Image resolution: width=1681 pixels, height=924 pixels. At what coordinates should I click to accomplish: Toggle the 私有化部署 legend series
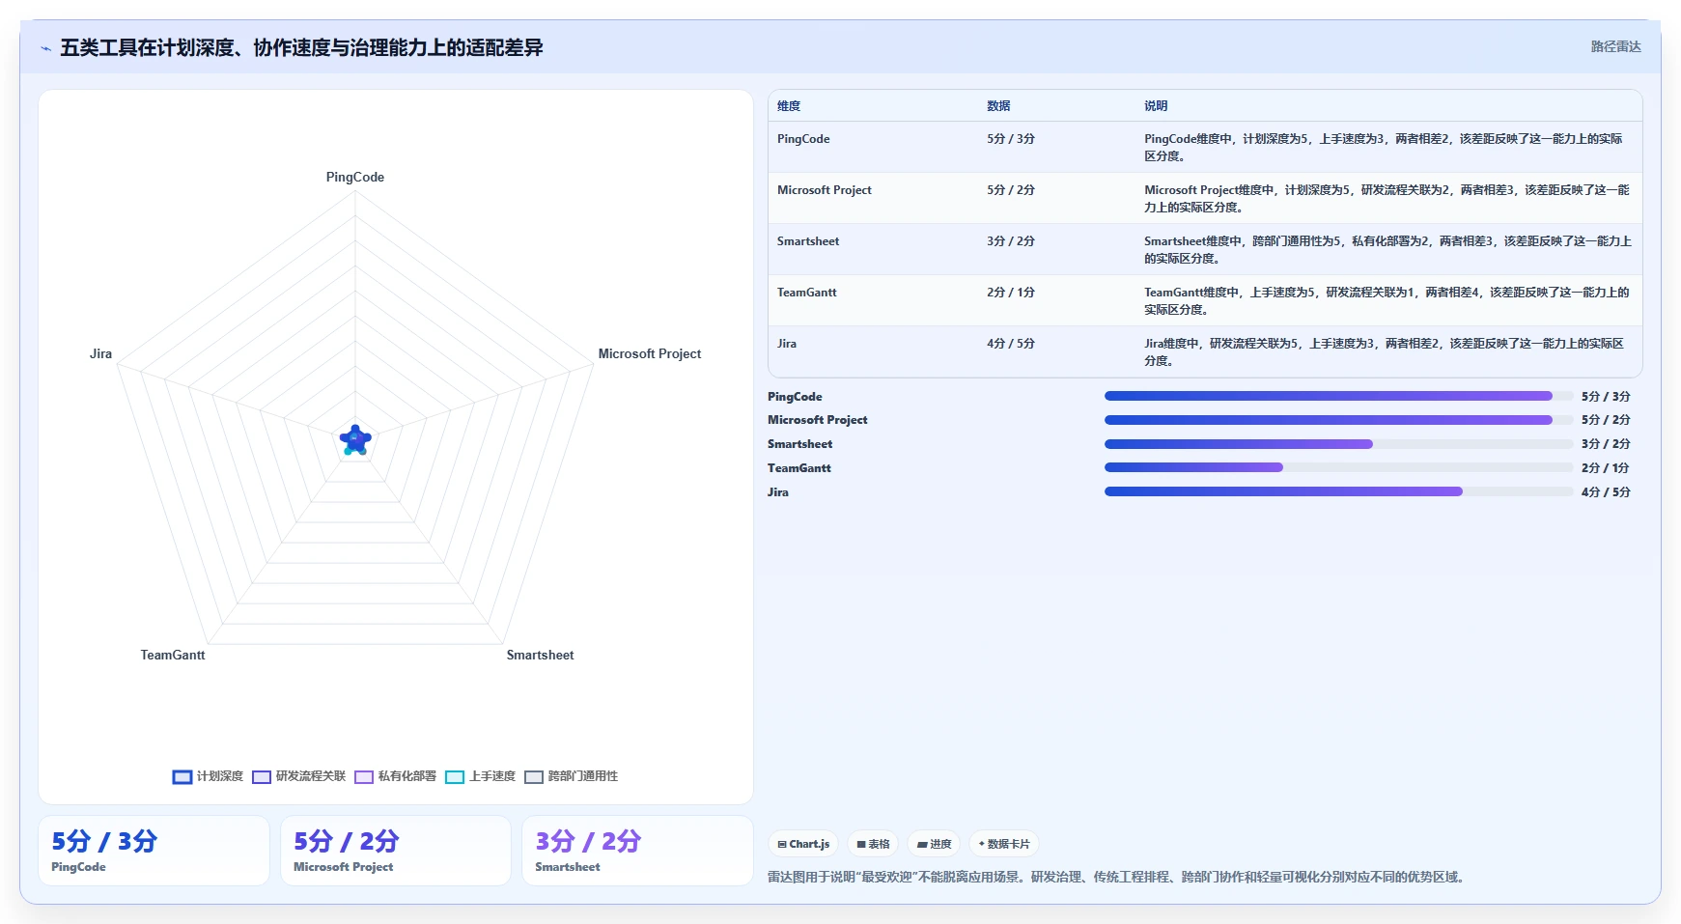pyautogui.click(x=395, y=776)
